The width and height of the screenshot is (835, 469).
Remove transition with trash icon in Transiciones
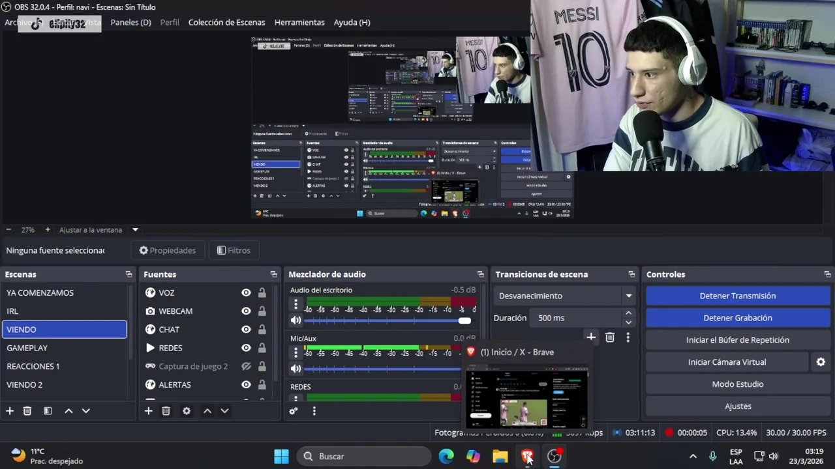click(x=610, y=337)
